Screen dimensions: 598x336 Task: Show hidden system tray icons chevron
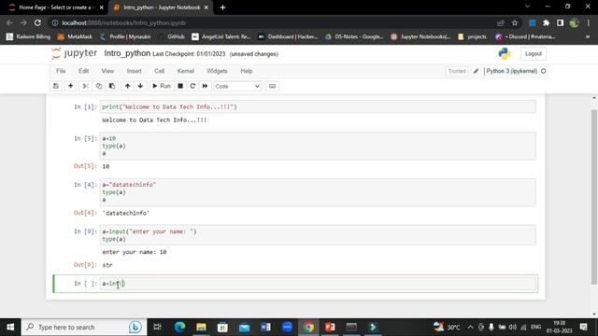click(470, 327)
